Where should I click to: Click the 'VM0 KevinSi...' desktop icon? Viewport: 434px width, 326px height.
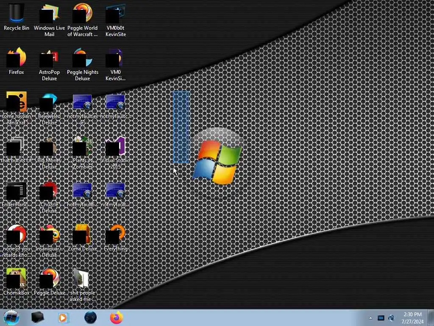(116, 65)
